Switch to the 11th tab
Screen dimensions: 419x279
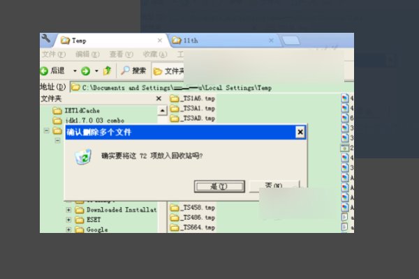224,40
